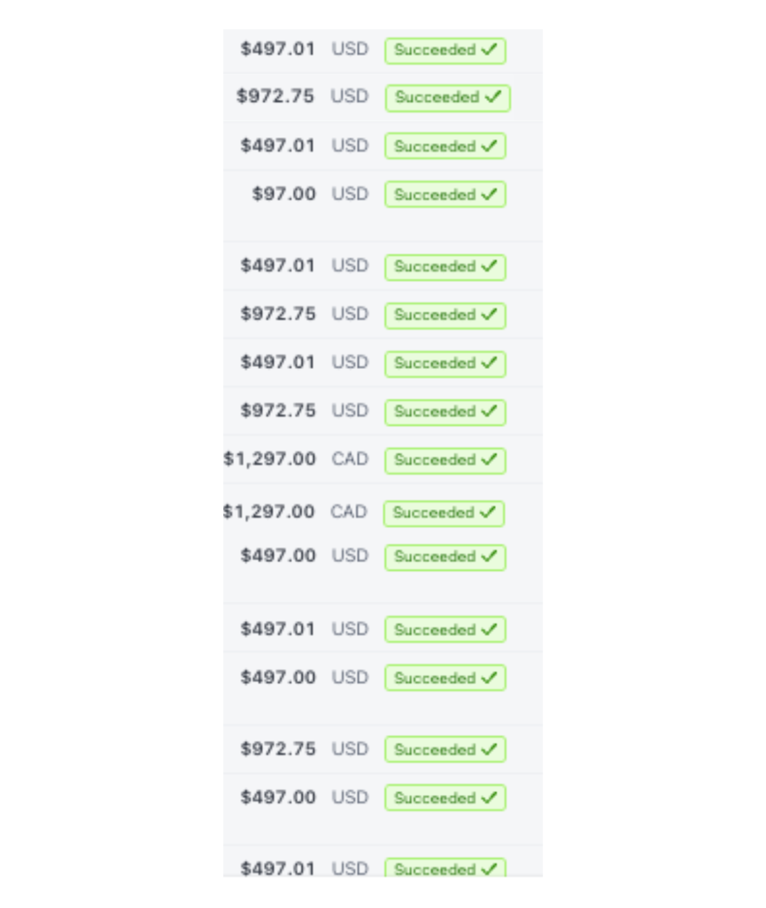Click the checkmark icon in the topmost row
Image resolution: width=766 pixels, height=908 pixels.
coord(490,50)
